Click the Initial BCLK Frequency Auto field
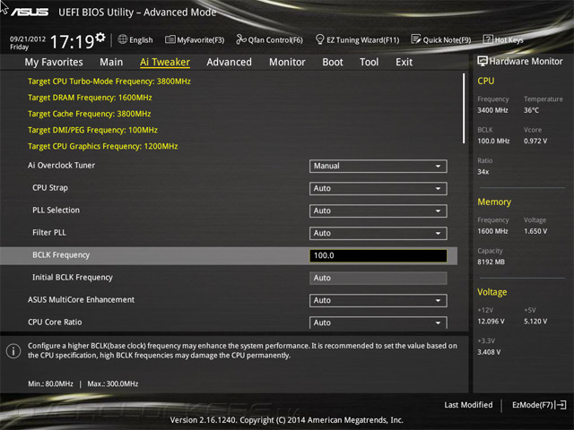The width and height of the screenshot is (574, 430). click(378, 278)
